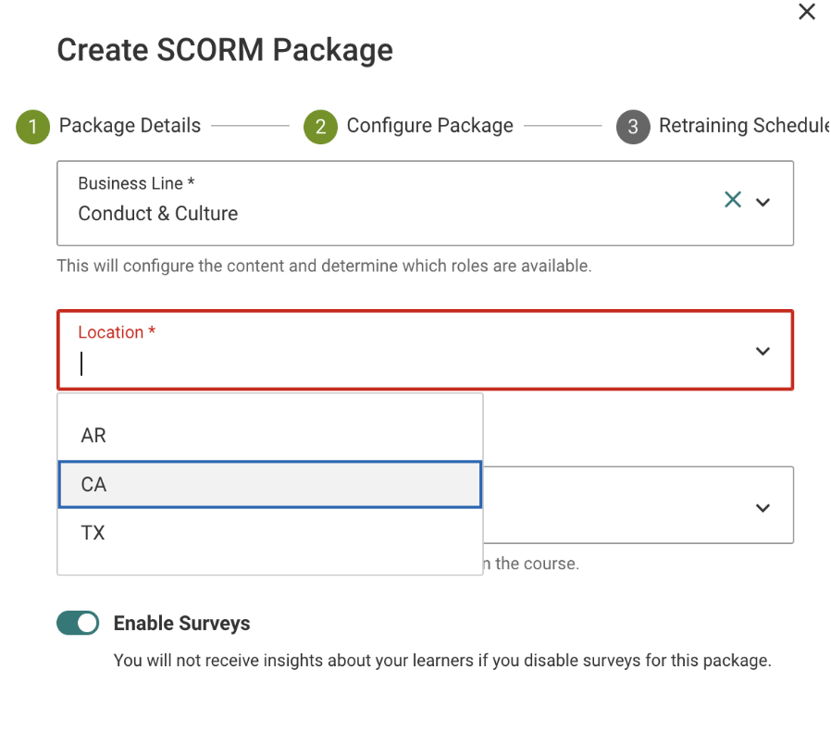Click the Conduct & Culture selected value

tap(158, 214)
